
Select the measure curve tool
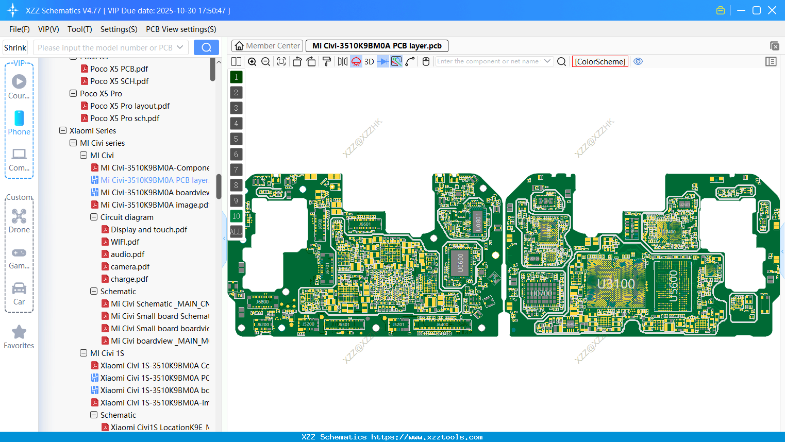coord(409,61)
